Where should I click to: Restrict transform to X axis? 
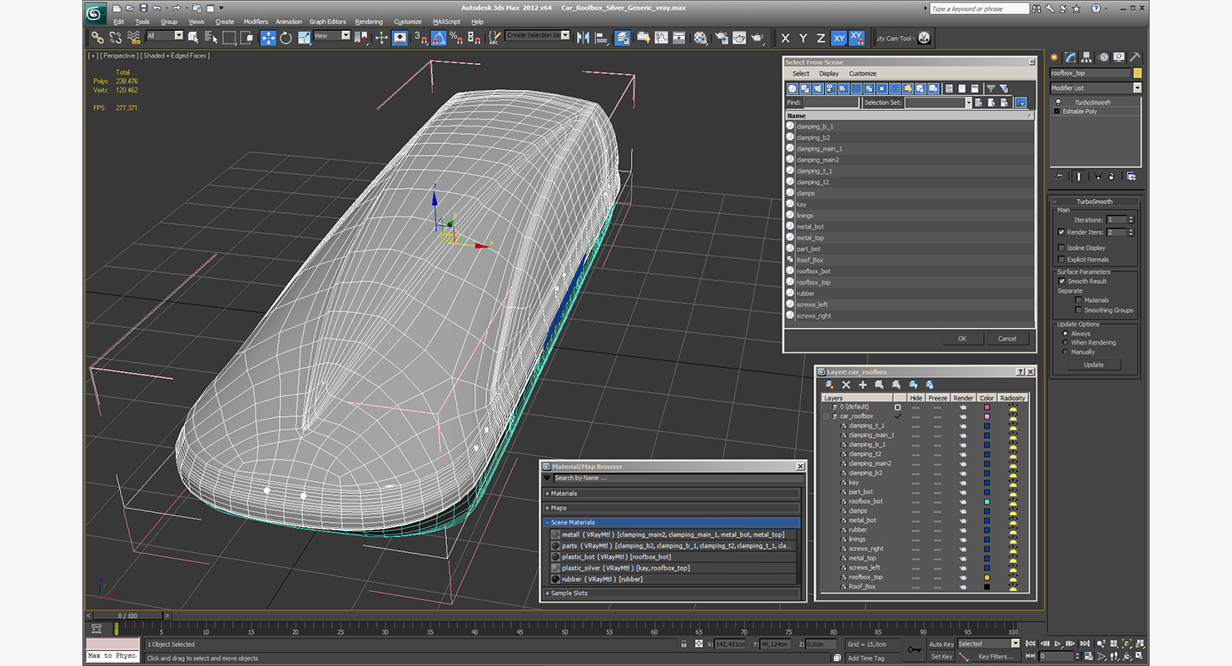(x=785, y=38)
